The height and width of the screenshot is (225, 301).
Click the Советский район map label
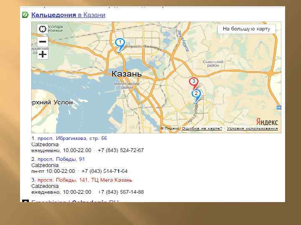[213, 64]
